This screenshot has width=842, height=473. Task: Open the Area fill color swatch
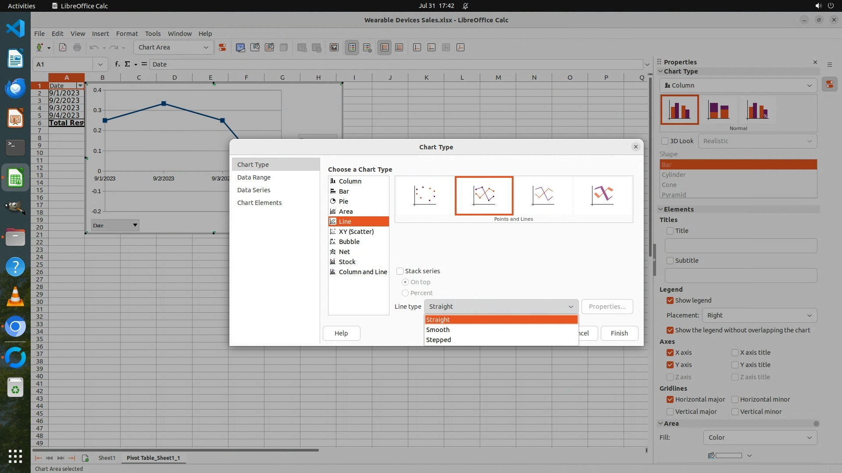pos(728,455)
